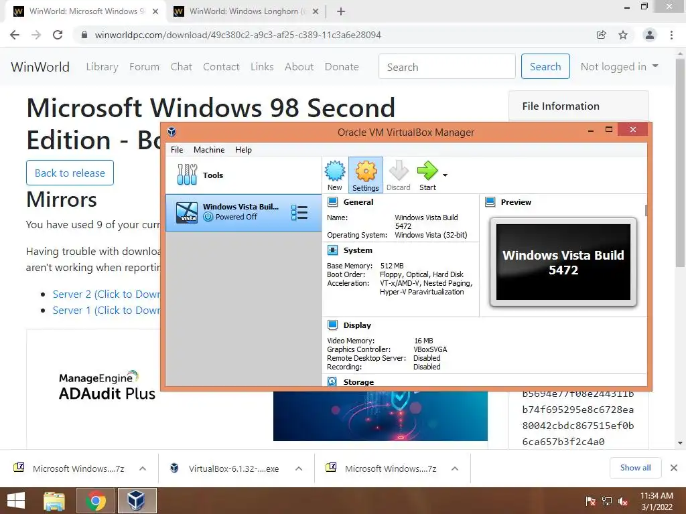Close the Windows Longhorn tab

[316, 12]
